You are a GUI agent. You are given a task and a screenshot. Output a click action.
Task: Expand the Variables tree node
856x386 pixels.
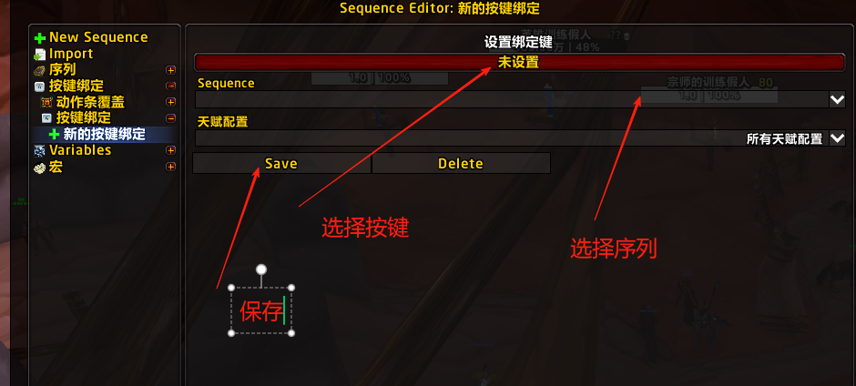click(171, 151)
